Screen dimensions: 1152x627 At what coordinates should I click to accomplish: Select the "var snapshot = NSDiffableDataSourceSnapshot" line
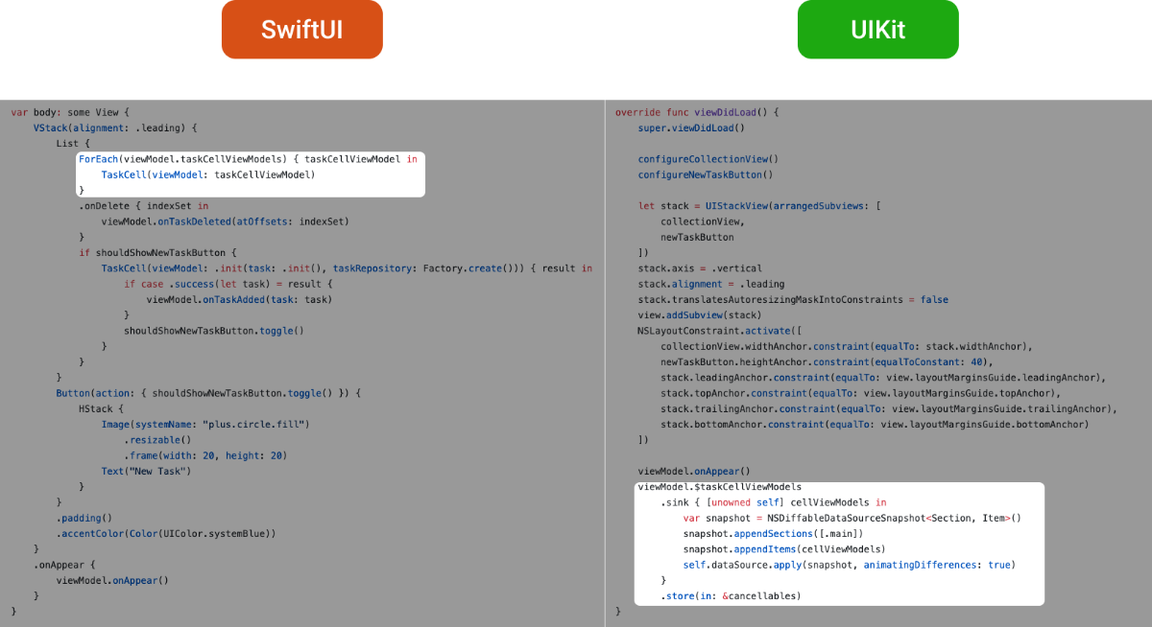click(x=852, y=518)
